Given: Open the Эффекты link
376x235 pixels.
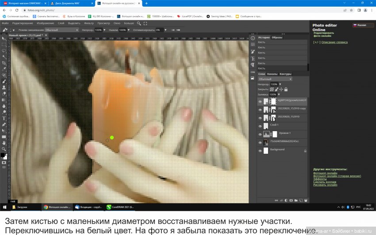Looking at the screenshot, I should pyautogui.click(x=320, y=179).
